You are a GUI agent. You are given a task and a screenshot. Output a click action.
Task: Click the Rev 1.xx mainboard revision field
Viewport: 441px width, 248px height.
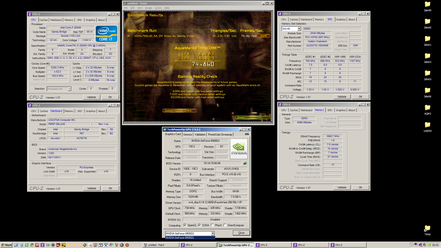(104, 124)
